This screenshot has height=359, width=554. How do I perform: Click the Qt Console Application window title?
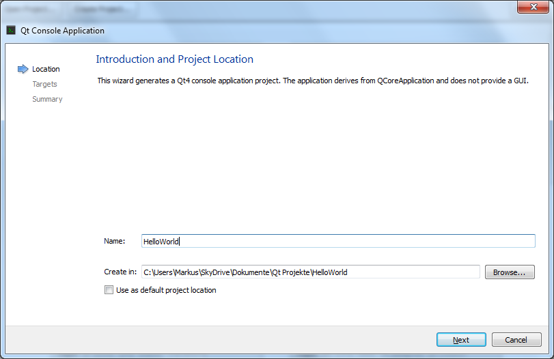click(62, 31)
